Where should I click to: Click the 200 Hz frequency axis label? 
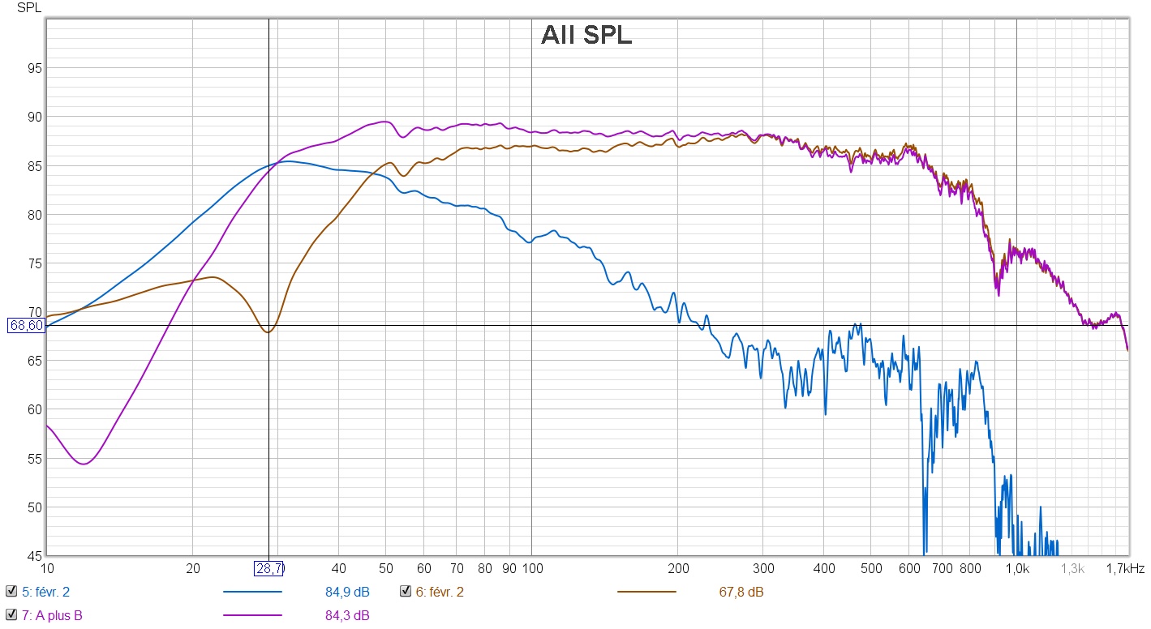click(678, 569)
